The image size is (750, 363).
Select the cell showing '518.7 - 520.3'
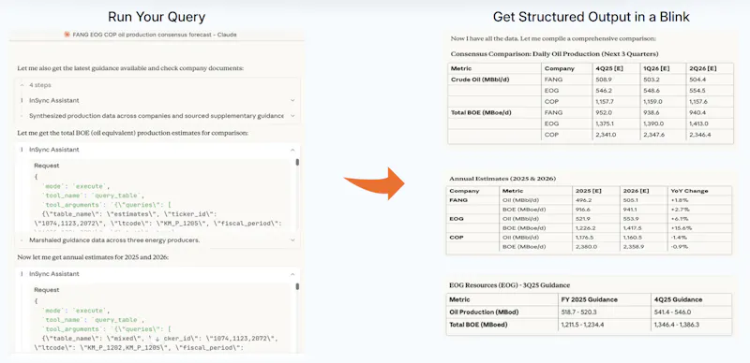point(605,312)
